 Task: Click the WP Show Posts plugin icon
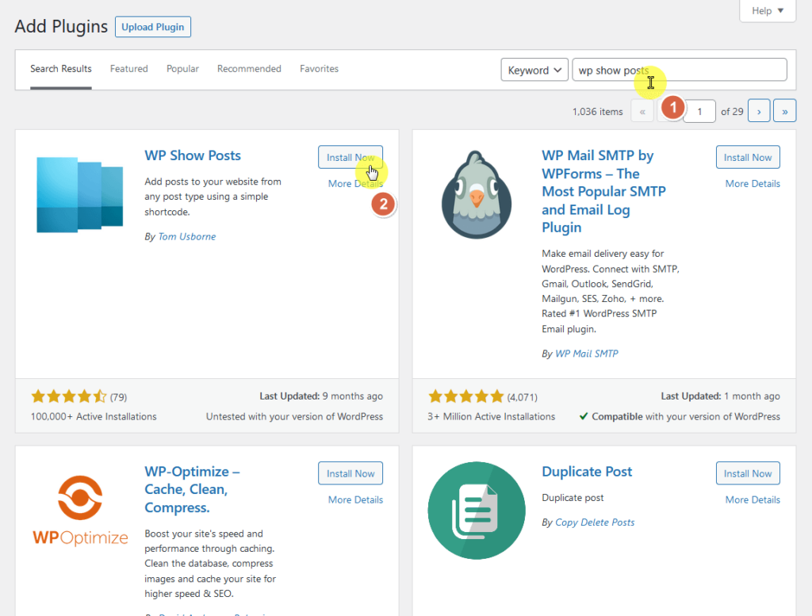(x=80, y=195)
